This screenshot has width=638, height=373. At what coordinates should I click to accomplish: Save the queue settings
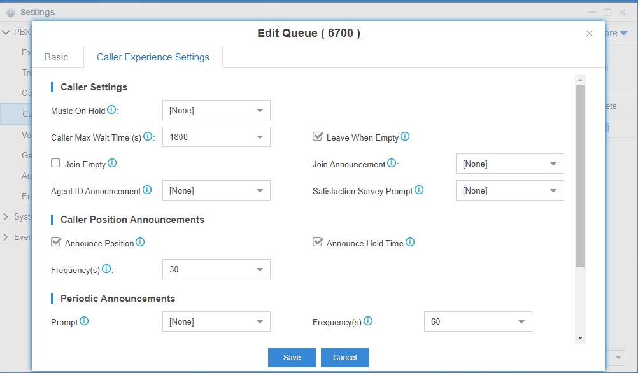click(292, 358)
